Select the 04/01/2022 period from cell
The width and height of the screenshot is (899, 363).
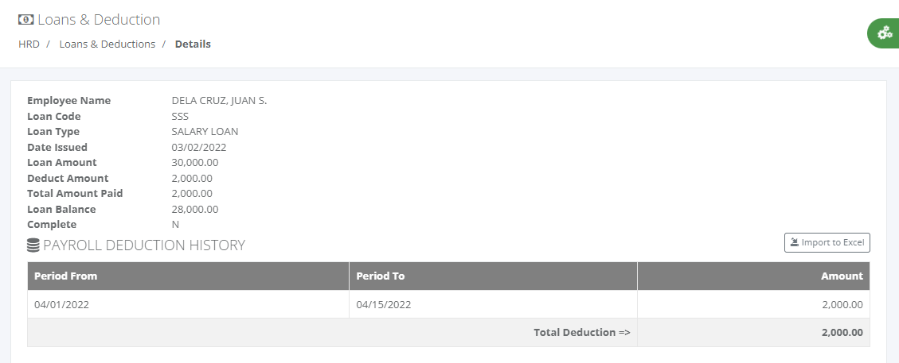coord(188,304)
